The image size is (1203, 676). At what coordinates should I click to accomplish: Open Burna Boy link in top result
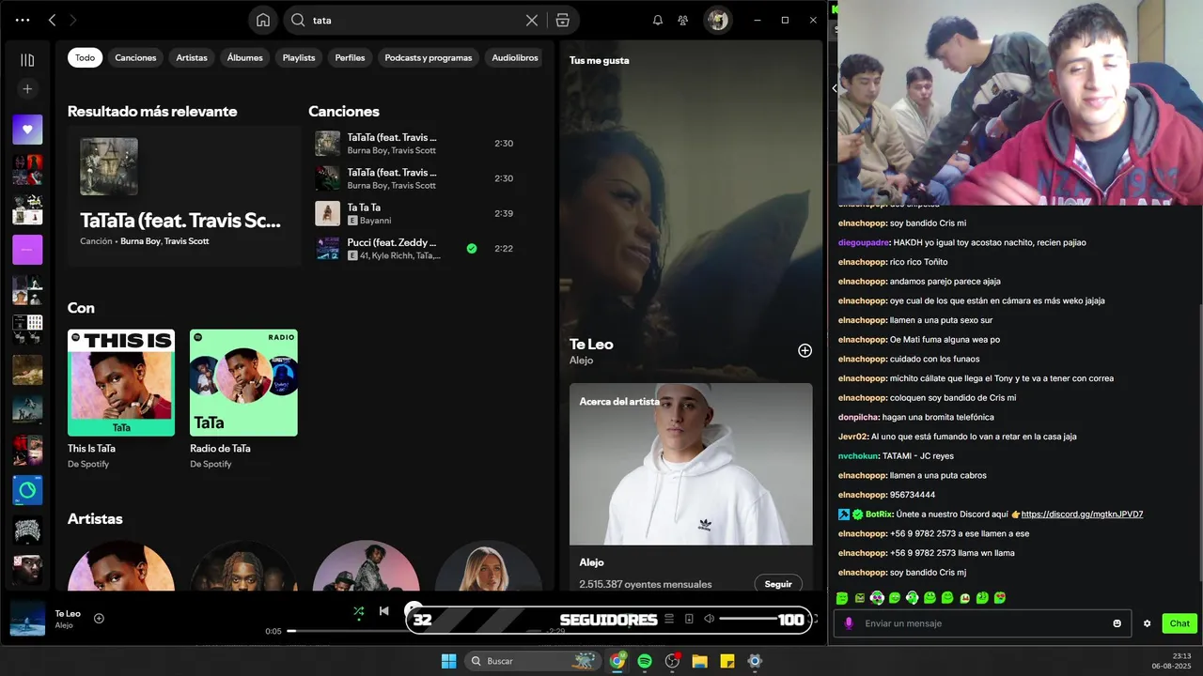[x=140, y=241]
